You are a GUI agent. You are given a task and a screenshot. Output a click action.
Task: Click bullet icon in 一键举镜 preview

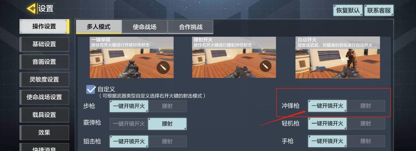pos(163,67)
